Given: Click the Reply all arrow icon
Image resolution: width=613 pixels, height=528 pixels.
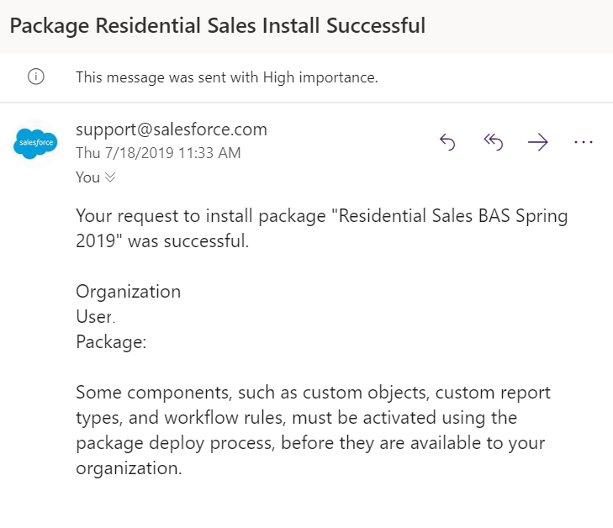Looking at the screenshot, I should coord(494,143).
